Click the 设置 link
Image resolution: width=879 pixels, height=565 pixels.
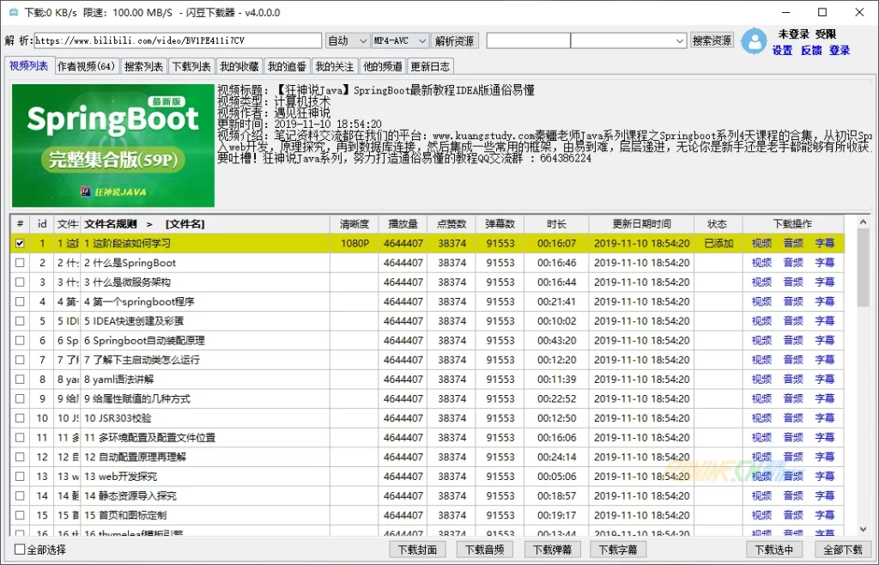pos(782,51)
